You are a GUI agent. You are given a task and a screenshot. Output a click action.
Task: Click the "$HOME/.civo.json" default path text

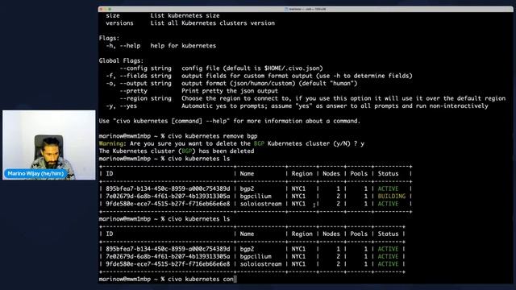pyautogui.click(x=292, y=68)
